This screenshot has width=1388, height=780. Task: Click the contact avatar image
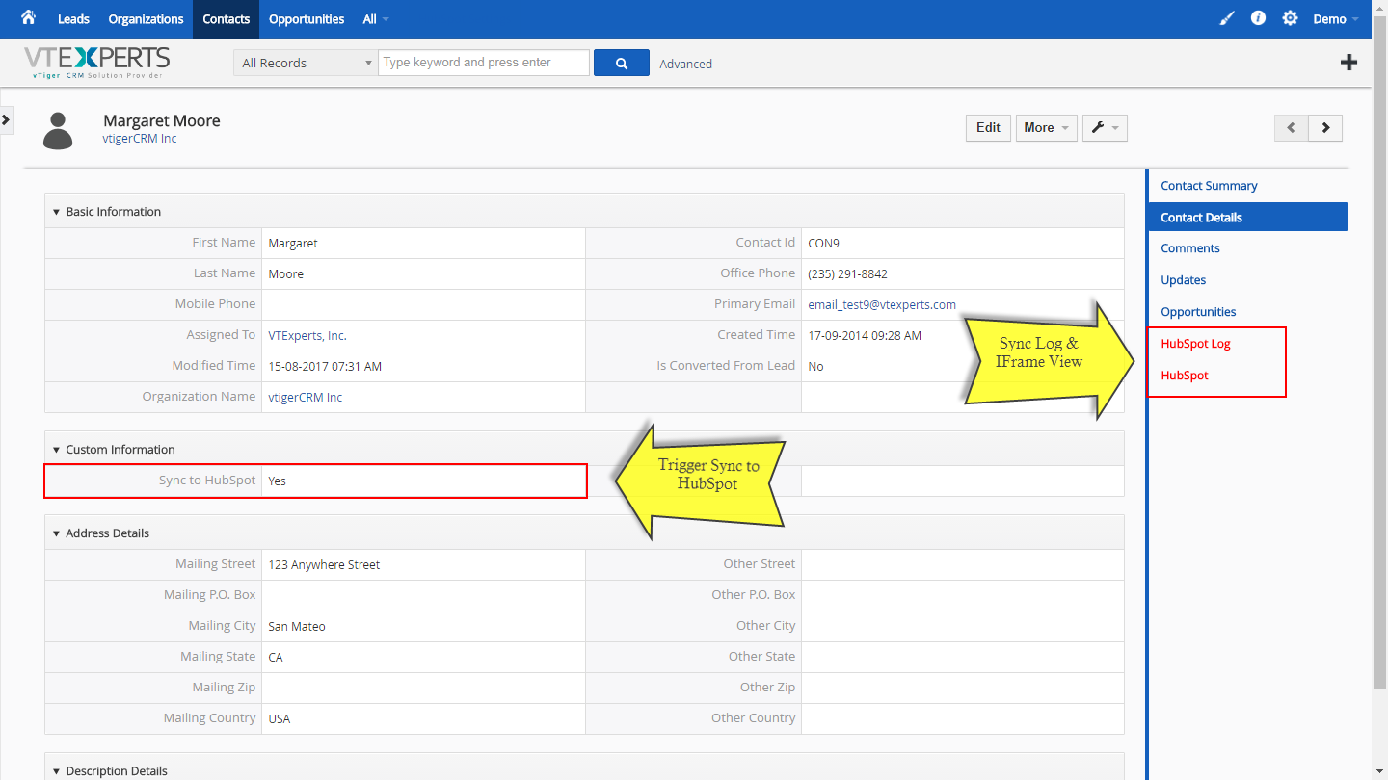click(x=58, y=131)
